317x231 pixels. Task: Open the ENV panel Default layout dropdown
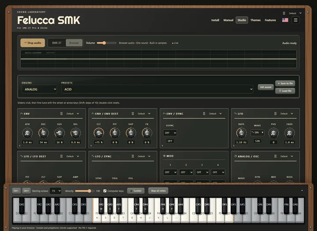[73, 114]
